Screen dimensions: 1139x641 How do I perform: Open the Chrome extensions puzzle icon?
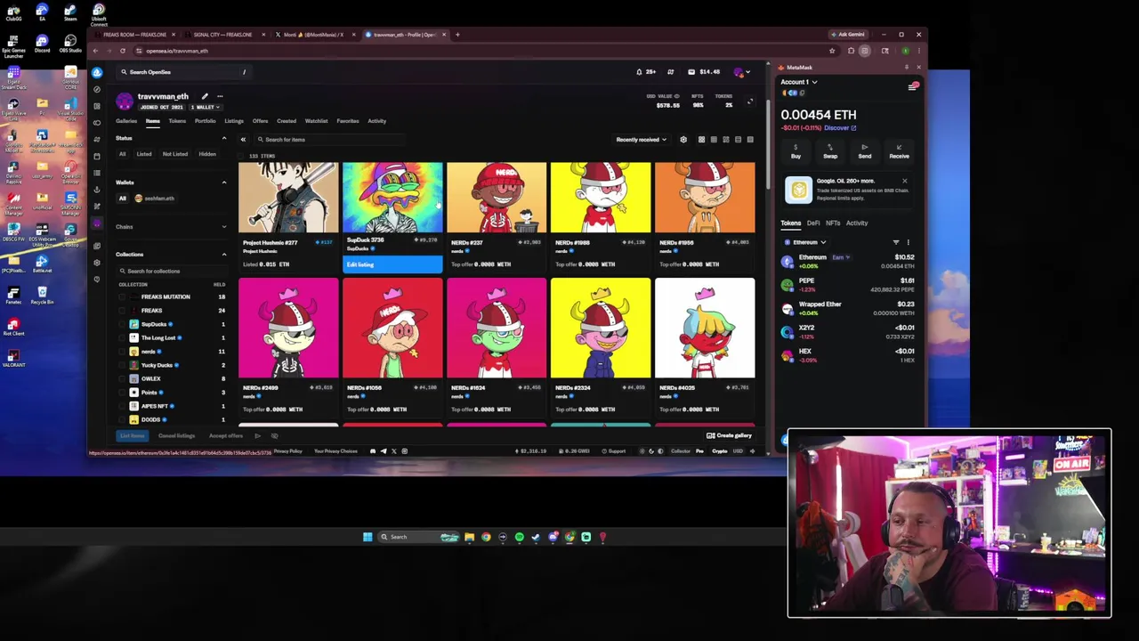[851, 51]
